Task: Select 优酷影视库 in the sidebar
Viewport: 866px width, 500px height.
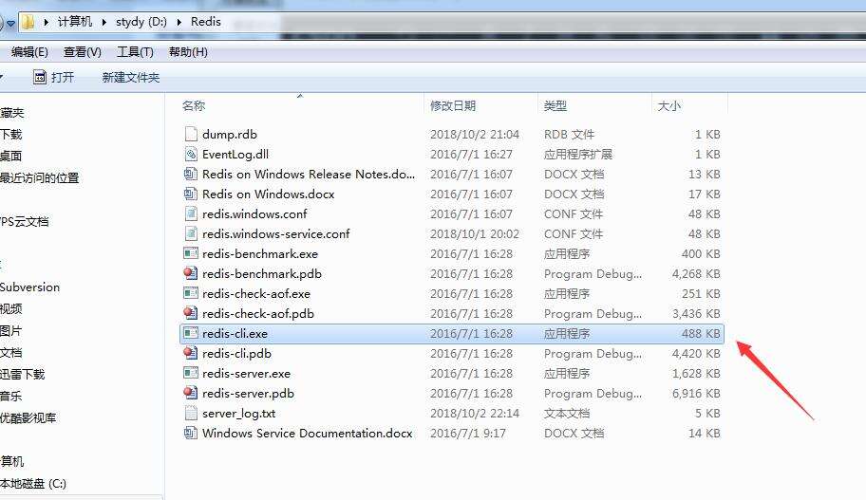Action: [x=28, y=417]
